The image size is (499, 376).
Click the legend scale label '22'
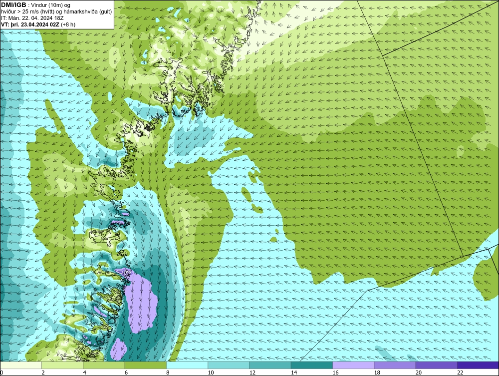(460, 373)
